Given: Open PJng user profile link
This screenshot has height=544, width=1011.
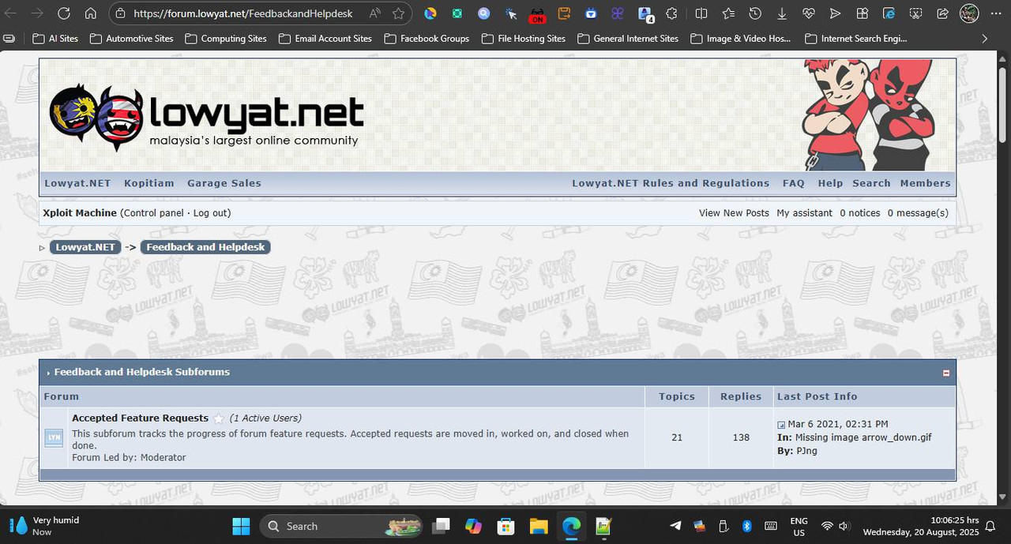Looking at the screenshot, I should [x=806, y=451].
